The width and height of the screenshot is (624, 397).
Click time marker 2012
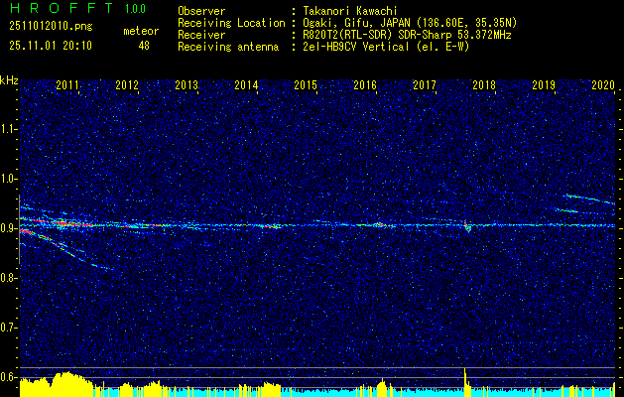pyautogui.click(x=127, y=84)
